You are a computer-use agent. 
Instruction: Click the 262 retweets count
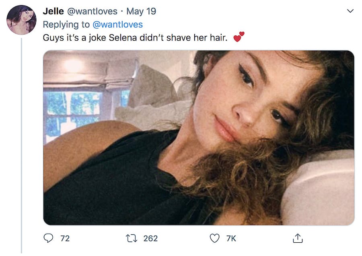pyautogui.click(x=150, y=238)
